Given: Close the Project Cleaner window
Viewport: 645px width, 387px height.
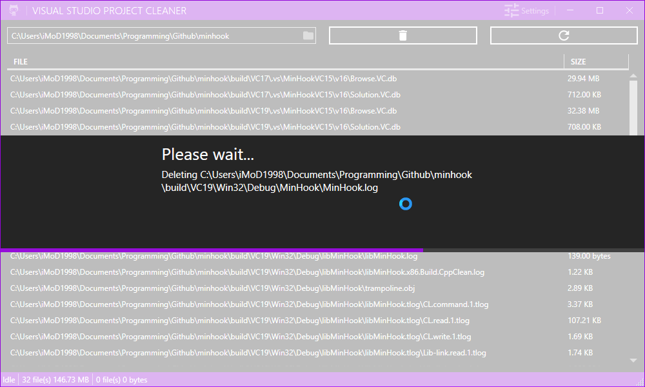Looking at the screenshot, I should (x=630, y=10).
